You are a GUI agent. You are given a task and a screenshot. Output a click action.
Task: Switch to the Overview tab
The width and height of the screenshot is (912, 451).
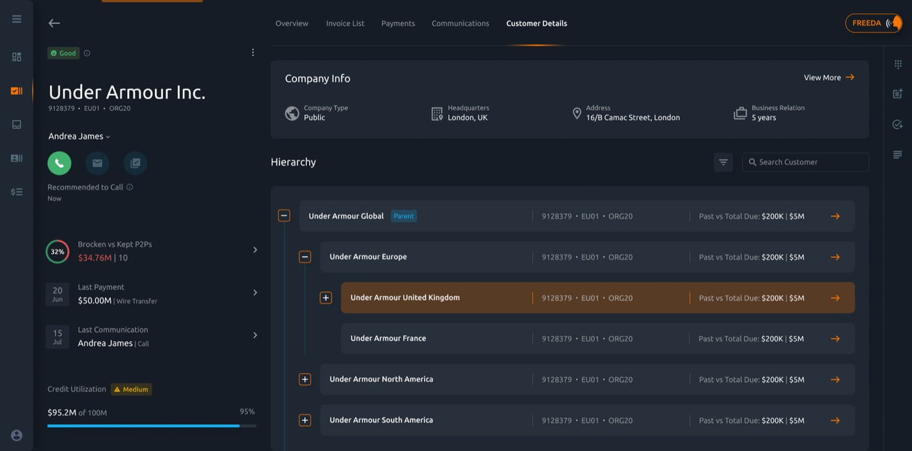click(292, 23)
